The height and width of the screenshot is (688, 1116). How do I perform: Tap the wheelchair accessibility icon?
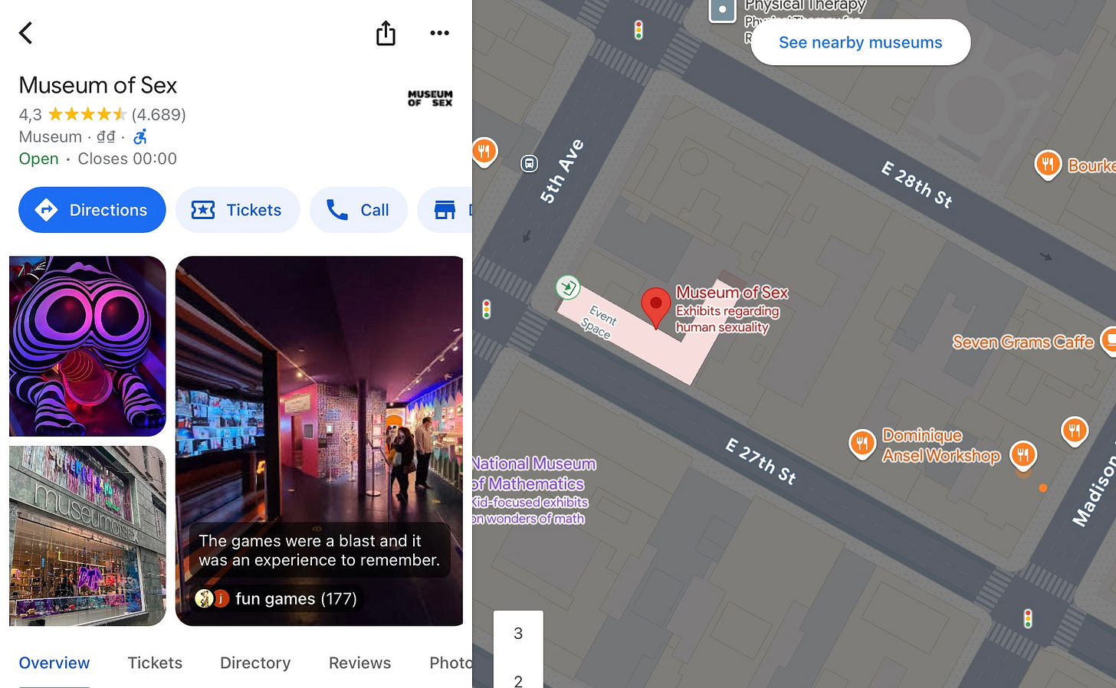point(140,137)
